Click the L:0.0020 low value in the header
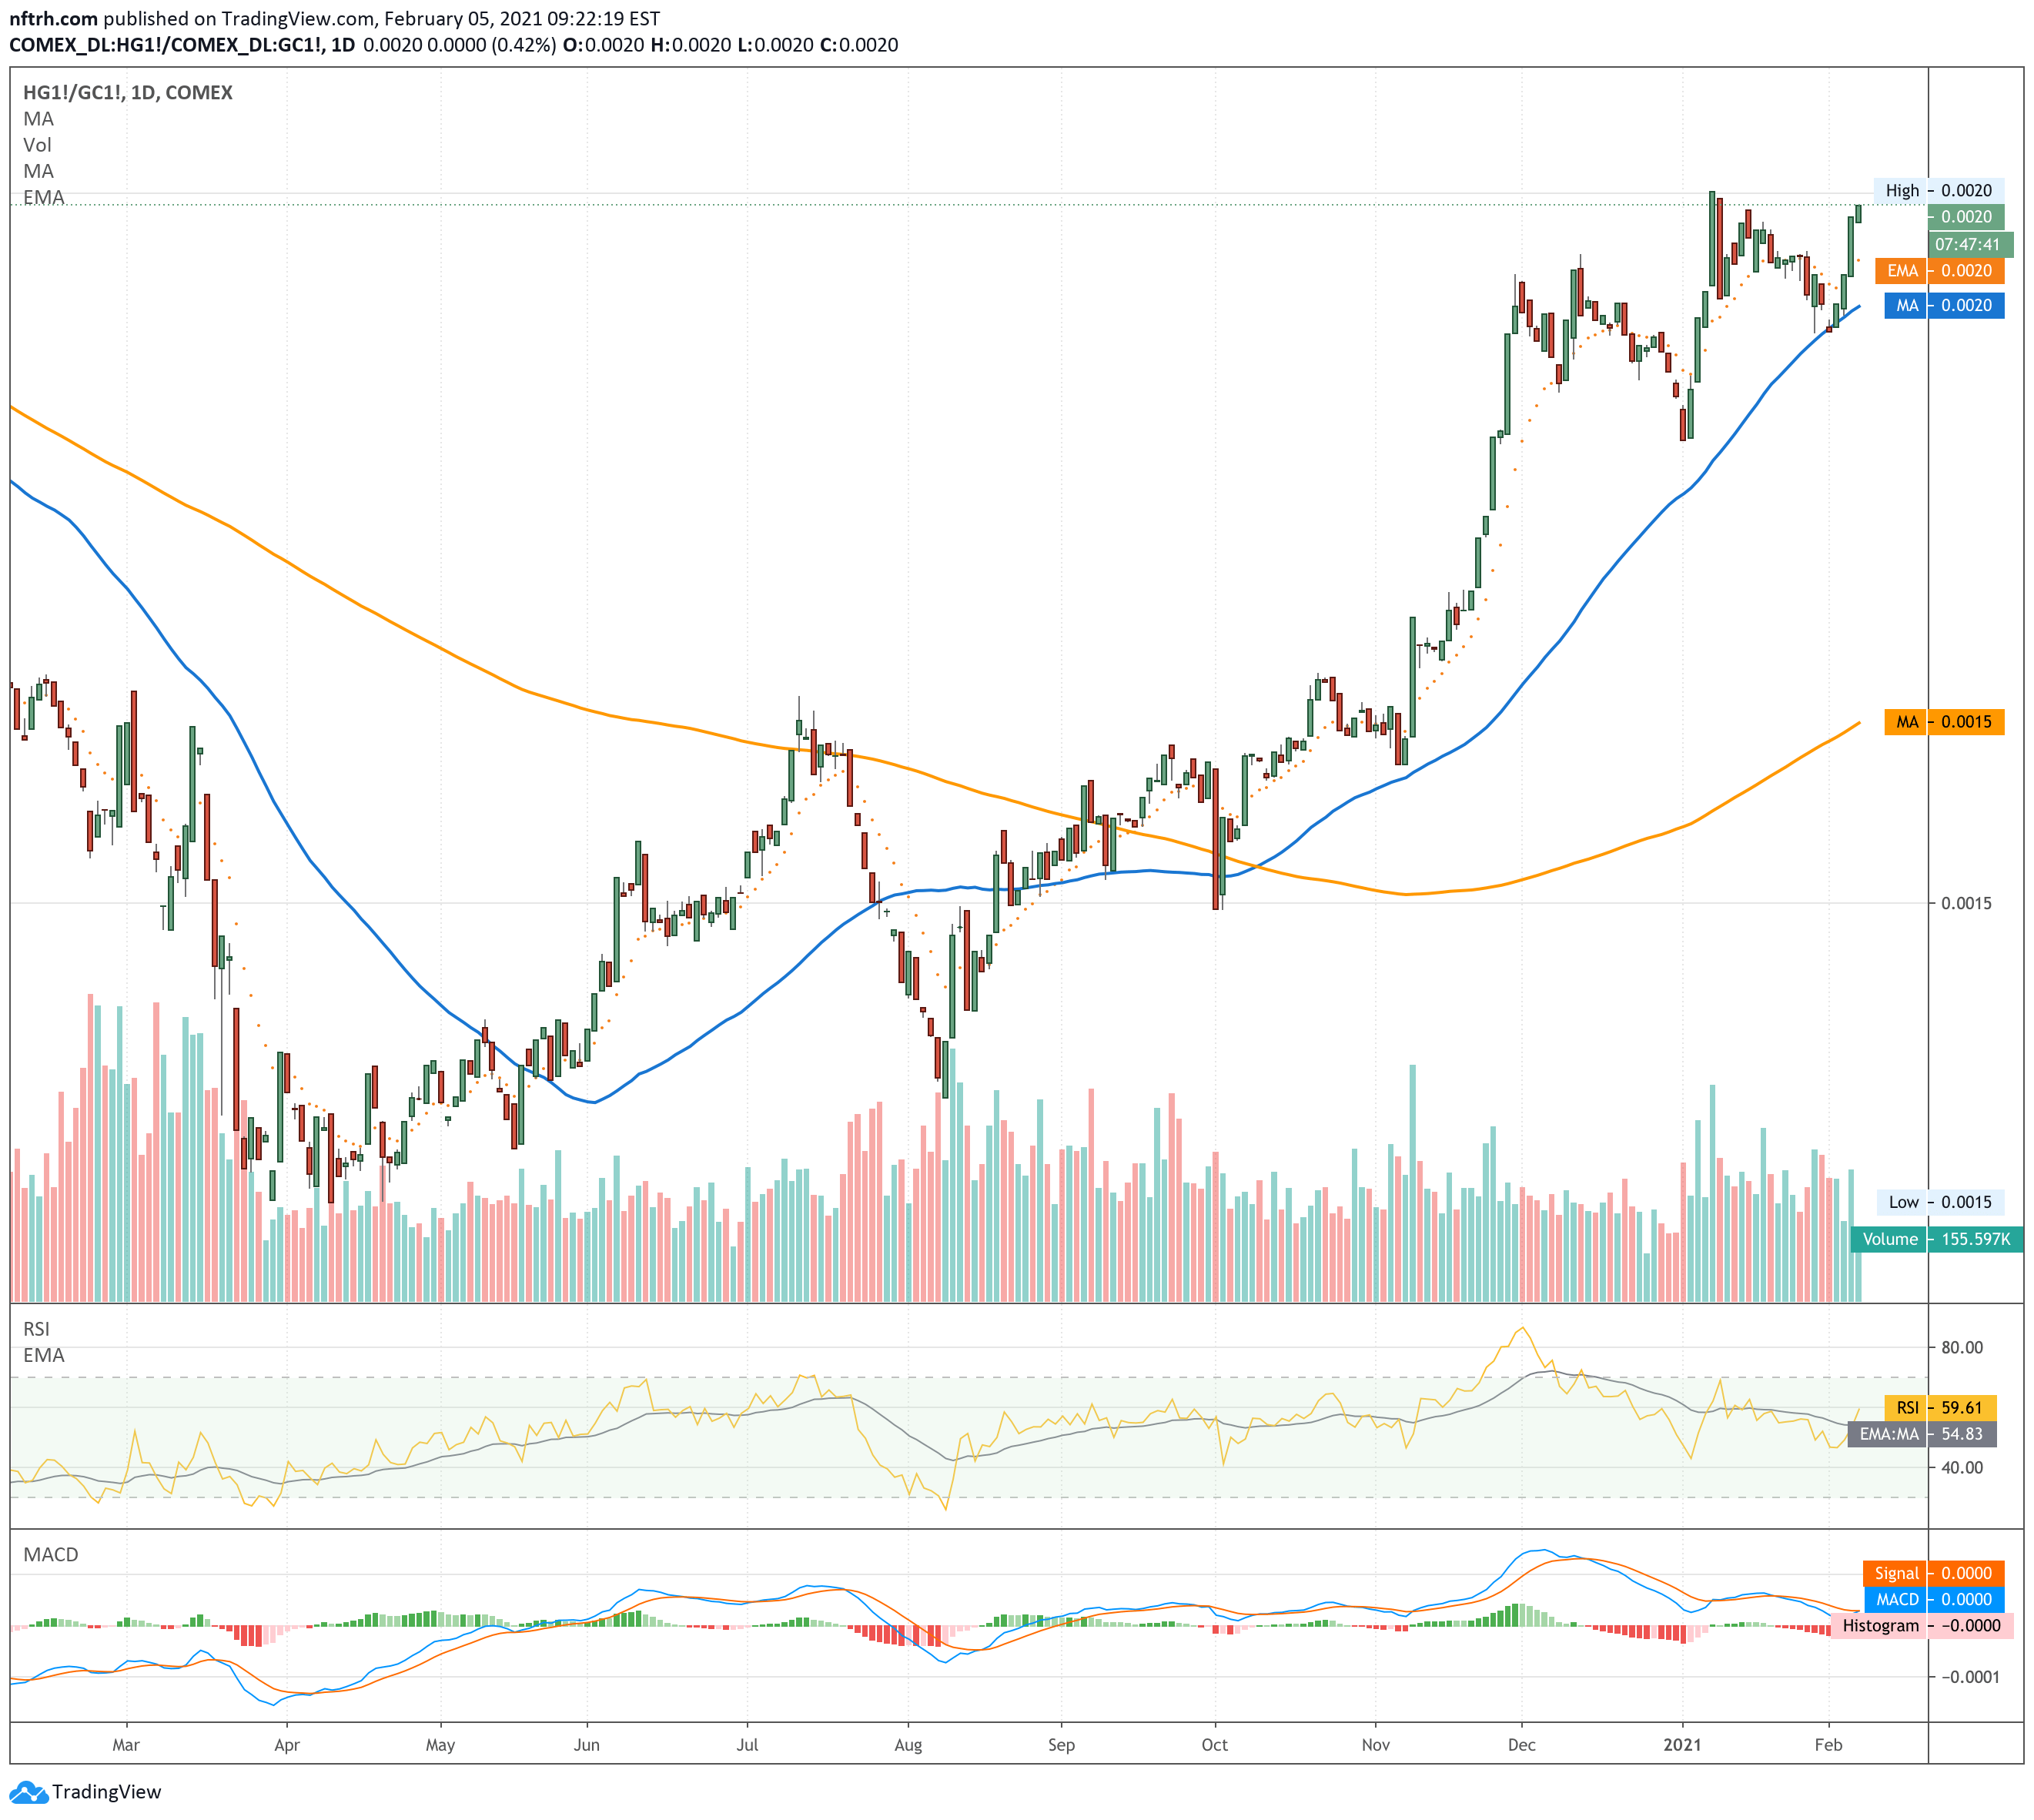Image resolution: width=2034 pixels, height=1820 pixels. pyautogui.click(x=775, y=45)
